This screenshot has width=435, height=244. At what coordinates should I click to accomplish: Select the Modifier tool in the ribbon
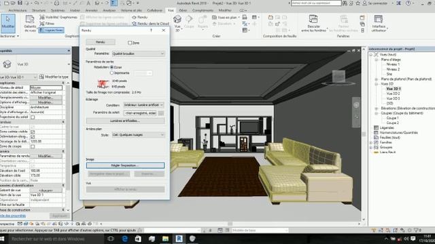(x=7, y=23)
